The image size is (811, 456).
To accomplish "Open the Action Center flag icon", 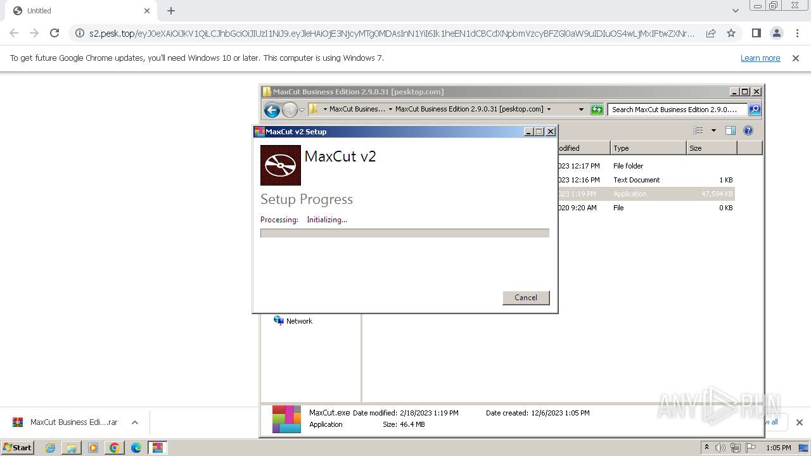I will pyautogui.click(x=751, y=448).
